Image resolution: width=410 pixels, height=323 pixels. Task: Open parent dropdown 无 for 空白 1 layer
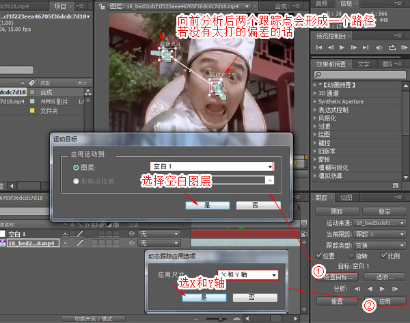[x=159, y=233]
